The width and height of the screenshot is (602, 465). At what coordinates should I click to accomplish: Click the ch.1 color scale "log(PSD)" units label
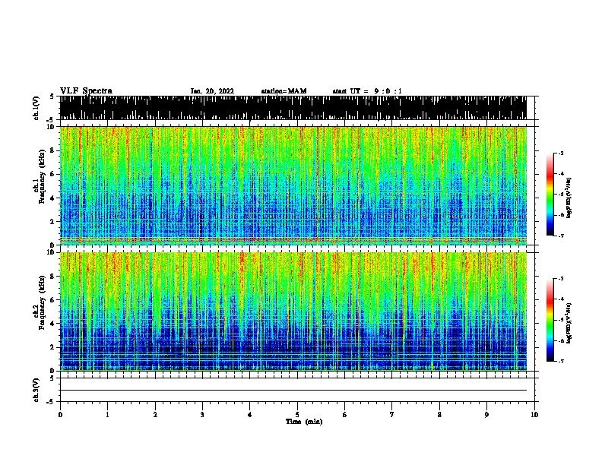(569, 198)
